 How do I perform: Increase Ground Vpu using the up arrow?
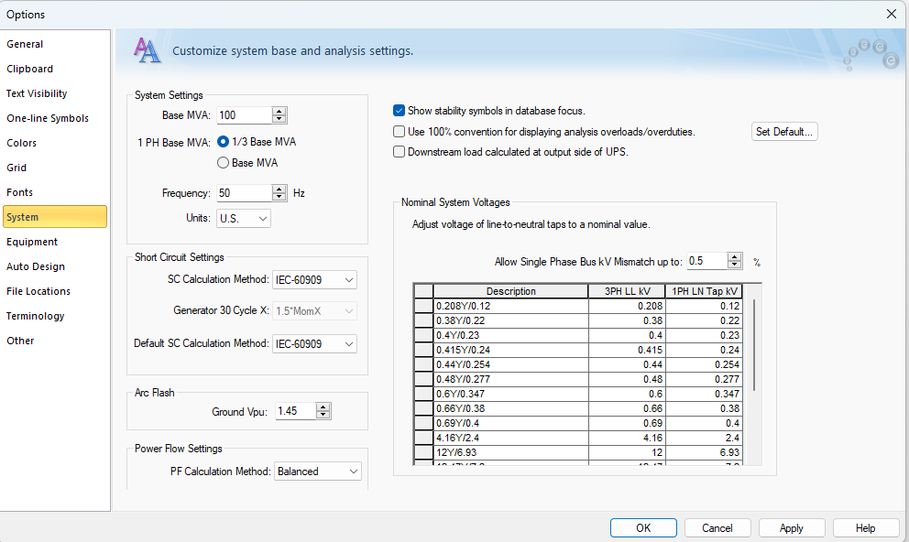[x=323, y=406]
